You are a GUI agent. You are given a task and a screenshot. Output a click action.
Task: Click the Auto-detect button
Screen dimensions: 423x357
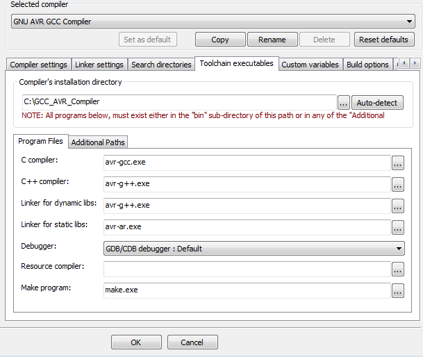377,103
